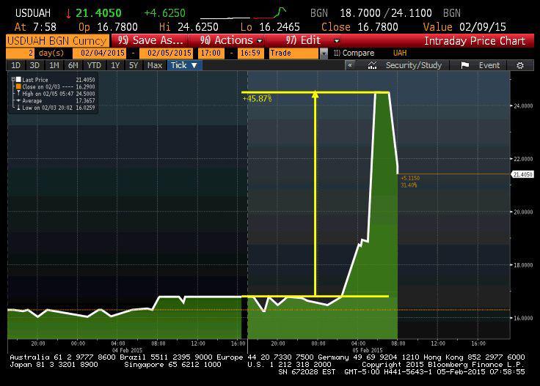Image resolution: width=540 pixels, height=386 pixels.
Task: Switch to the YTD range tab
Action: tap(93, 65)
